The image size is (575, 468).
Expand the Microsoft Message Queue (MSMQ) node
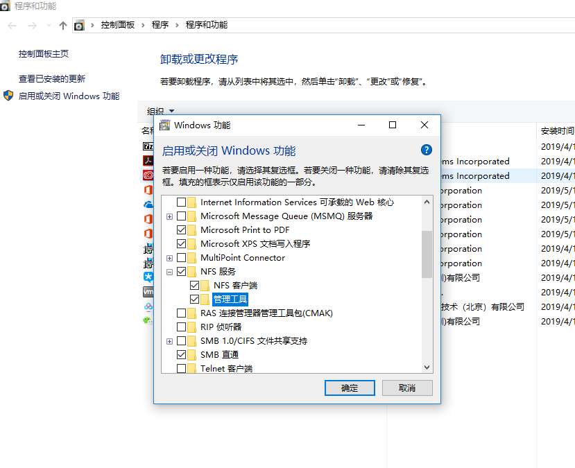[169, 216]
